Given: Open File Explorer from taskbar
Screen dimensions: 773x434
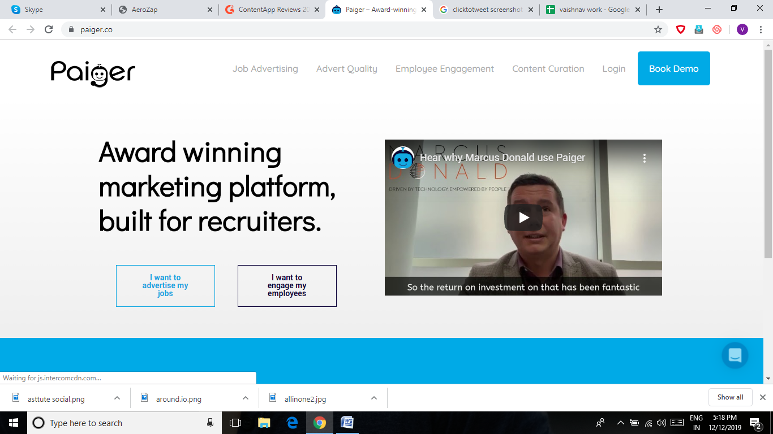Looking at the screenshot, I should pyautogui.click(x=264, y=423).
